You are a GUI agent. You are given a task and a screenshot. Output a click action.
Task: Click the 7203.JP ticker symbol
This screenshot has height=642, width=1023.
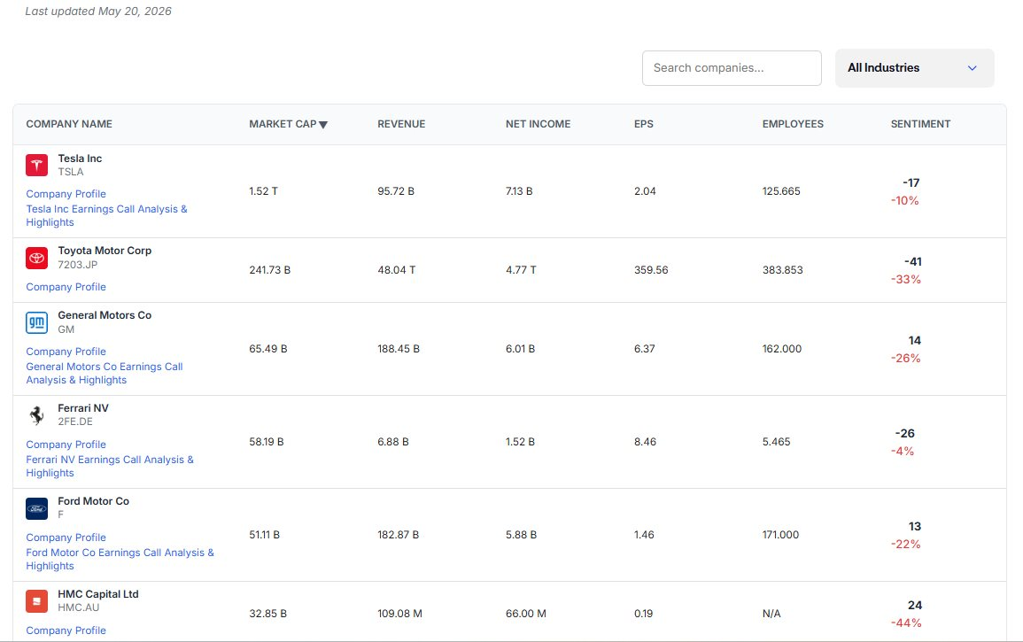[78, 264]
